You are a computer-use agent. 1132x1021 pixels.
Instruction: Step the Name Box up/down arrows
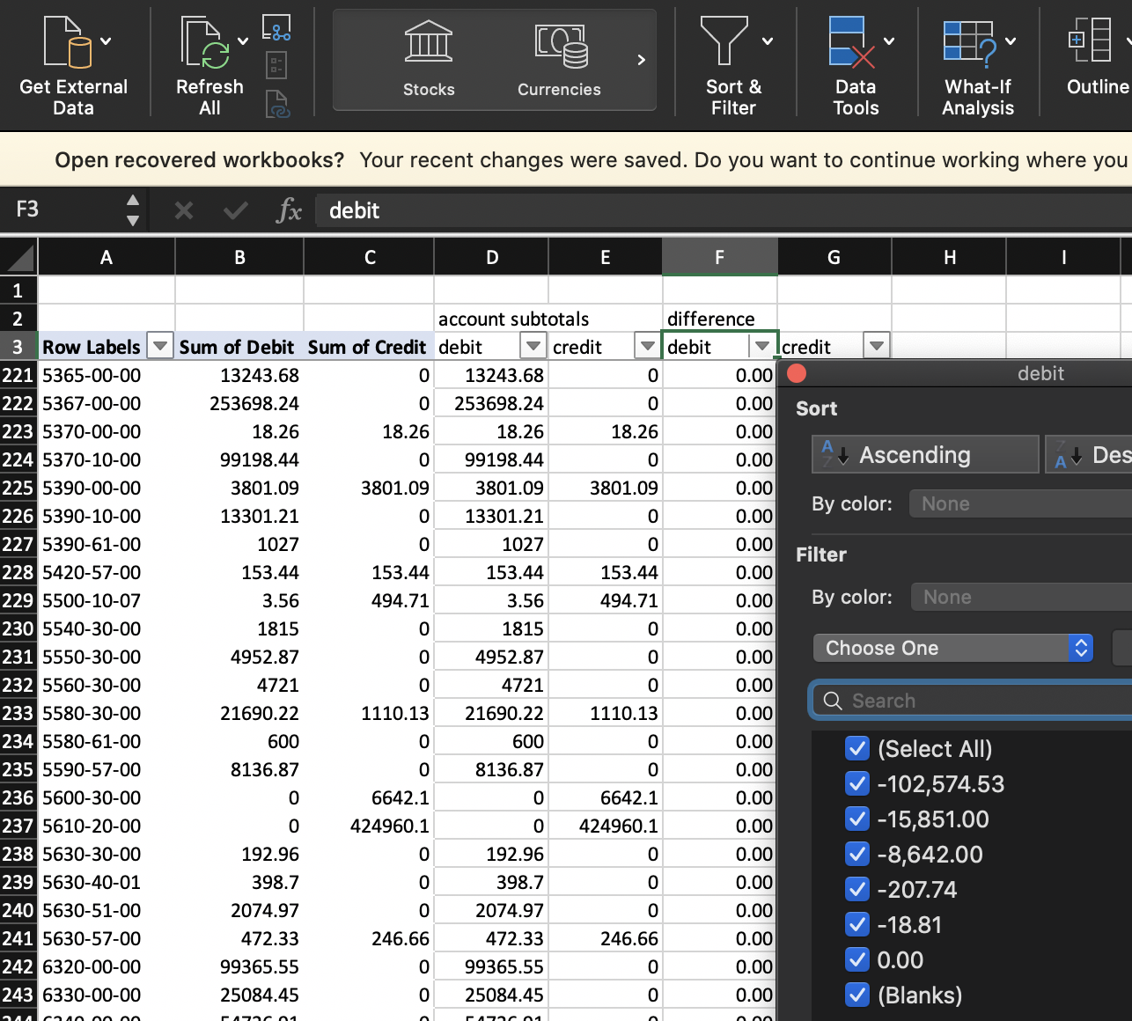[133, 210]
